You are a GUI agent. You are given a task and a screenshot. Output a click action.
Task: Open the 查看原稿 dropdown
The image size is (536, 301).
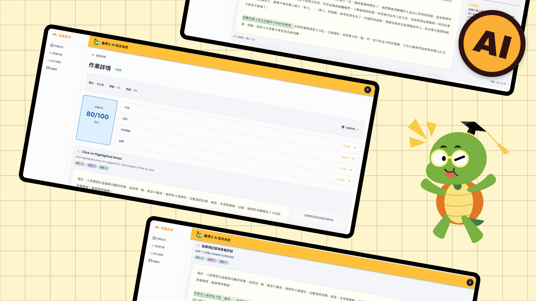coord(350,128)
